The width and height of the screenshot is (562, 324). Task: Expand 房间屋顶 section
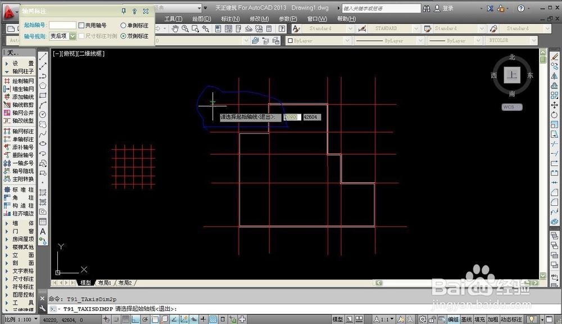(x=19, y=239)
